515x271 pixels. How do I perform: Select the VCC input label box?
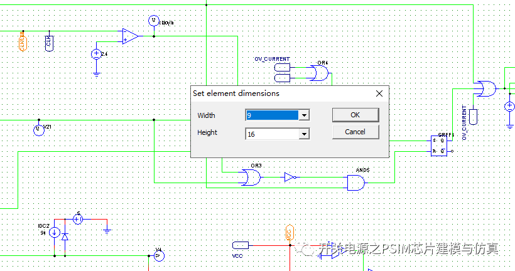pyautogui.click(x=241, y=245)
